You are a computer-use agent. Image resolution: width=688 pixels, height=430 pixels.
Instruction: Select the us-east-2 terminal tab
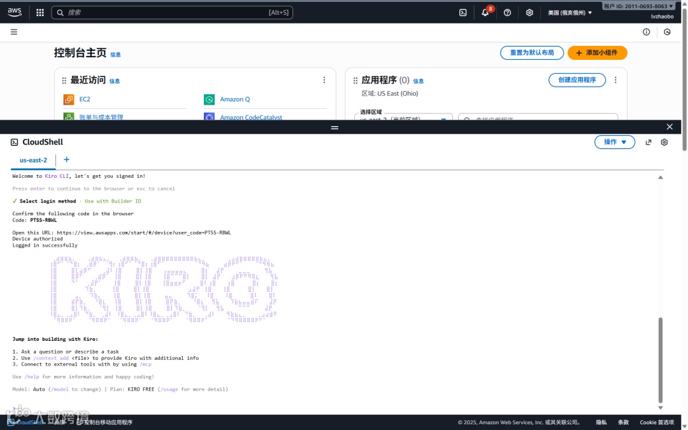pos(33,160)
